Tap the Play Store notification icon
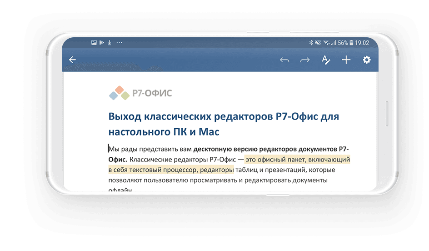 102,42
